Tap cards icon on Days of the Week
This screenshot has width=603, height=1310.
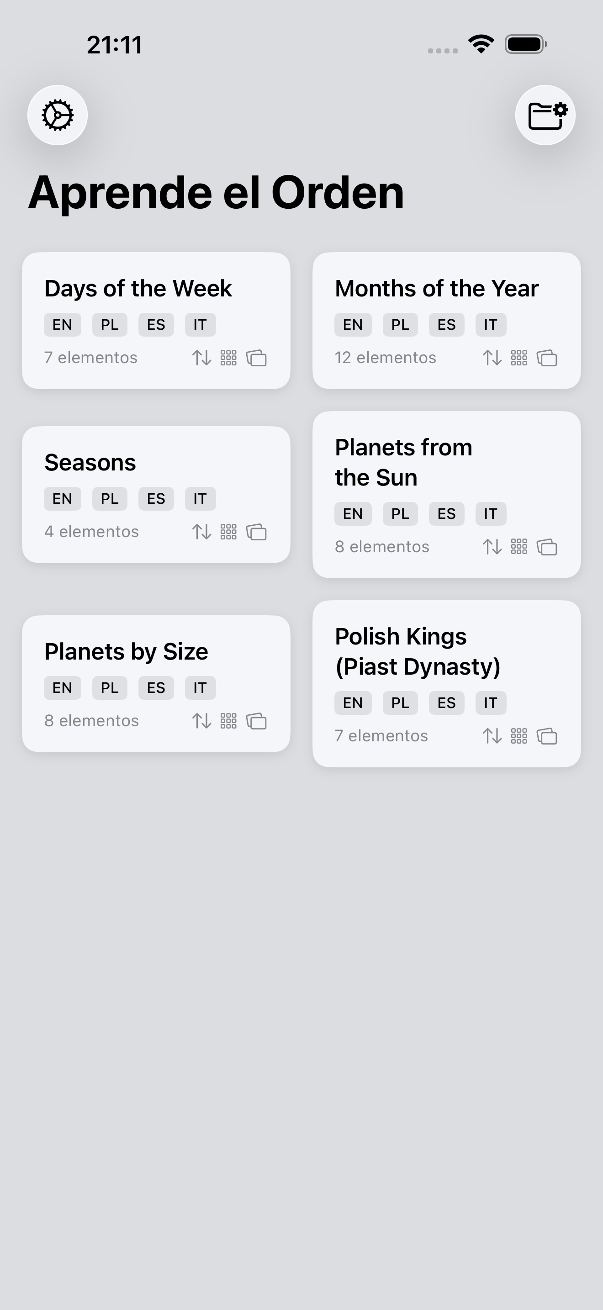pyautogui.click(x=256, y=358)
